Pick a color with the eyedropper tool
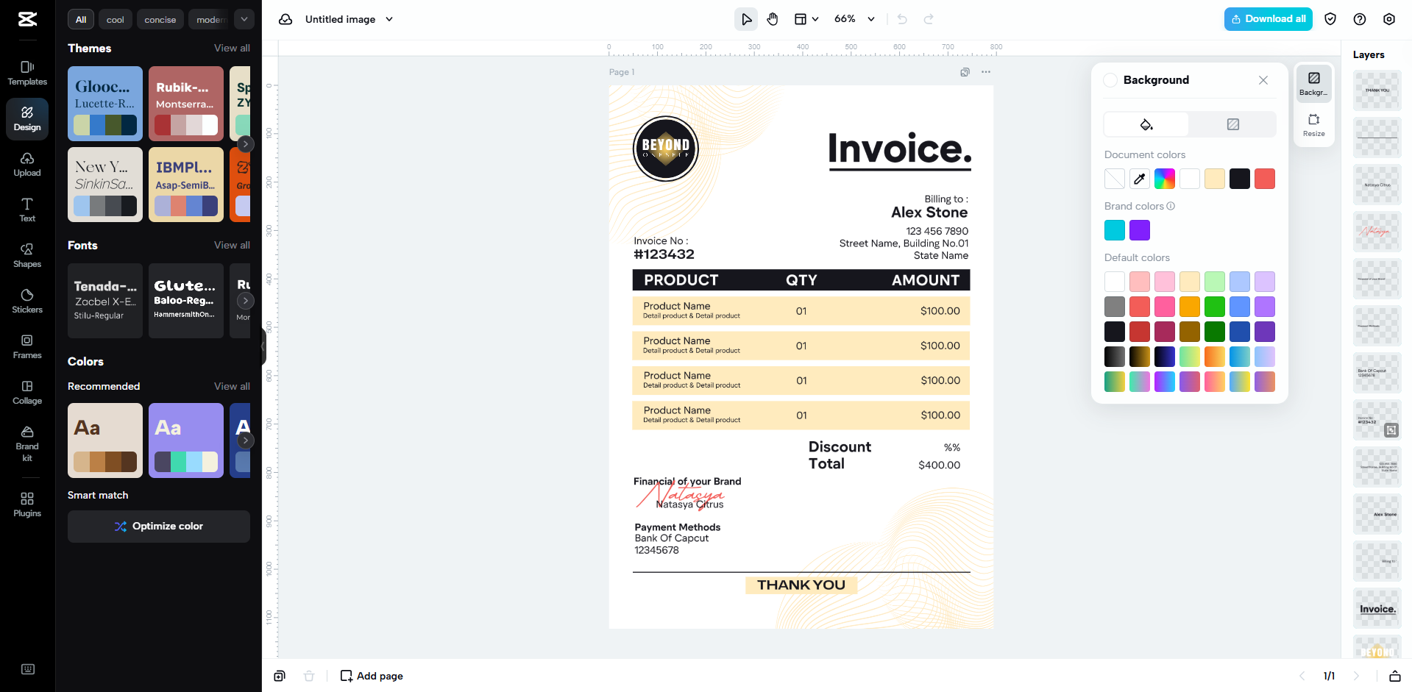Screen dimensions: 1412x692 tap(1139, 178)
